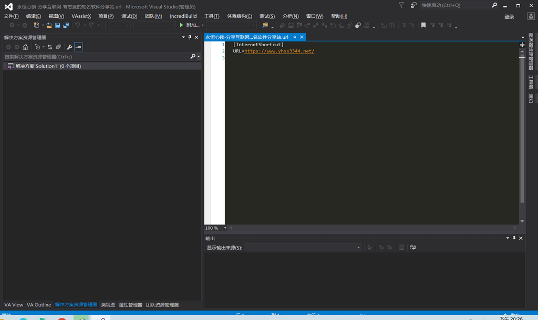Open the Solution Explorer search options dropdown
The height and width of the screenshot is (320, 538).
198,57
